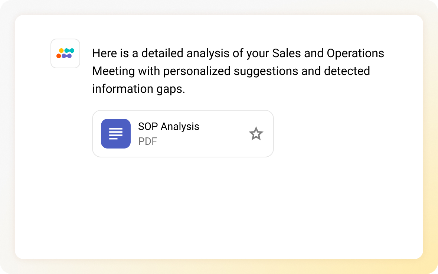438x274 pixels.
Task: Click the "PDF" file type label
Action: pyautogui.click(x=147, y=141)
